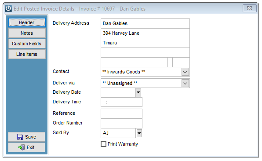Image resolution: width=262 pixels, height=161 pixels.
Task: Switch to the Notes section
Action: click(x=27, y=33)
